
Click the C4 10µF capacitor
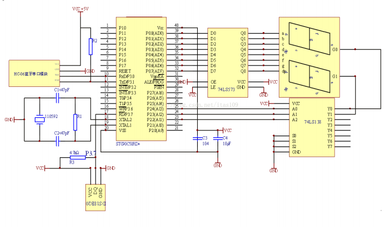point(217,138)
